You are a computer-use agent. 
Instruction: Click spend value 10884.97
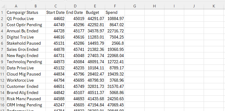[x=115, y=18]
